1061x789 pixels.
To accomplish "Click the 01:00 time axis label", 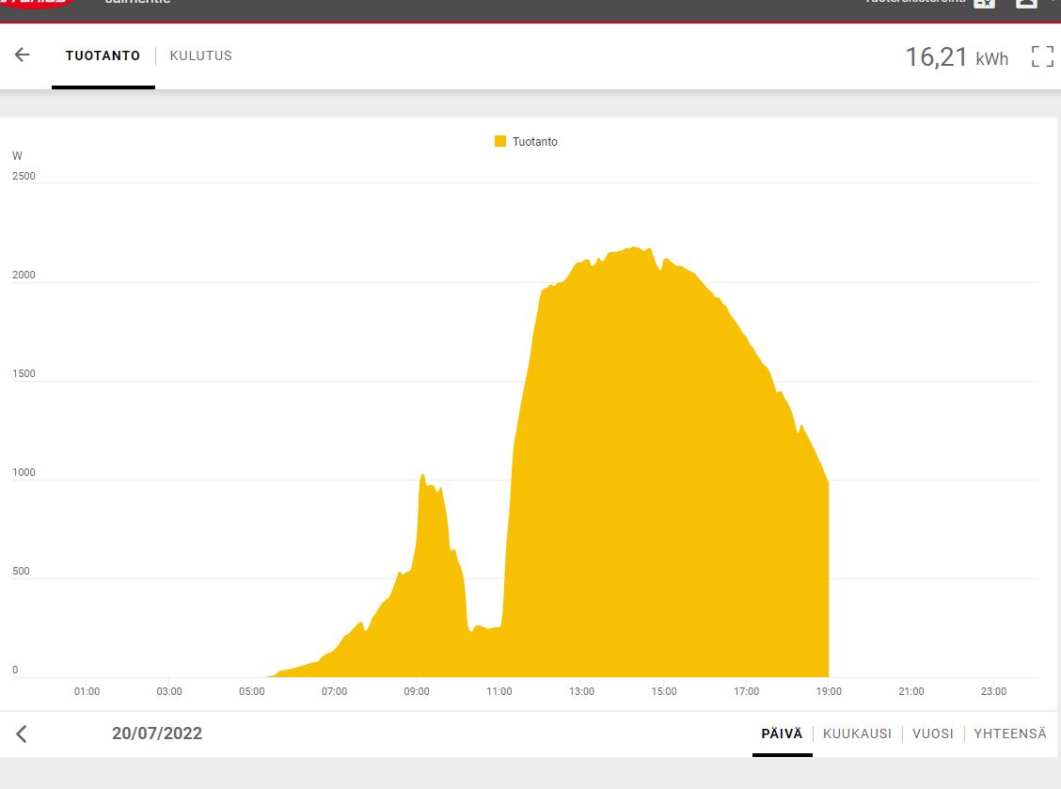I will click(87, 691).
